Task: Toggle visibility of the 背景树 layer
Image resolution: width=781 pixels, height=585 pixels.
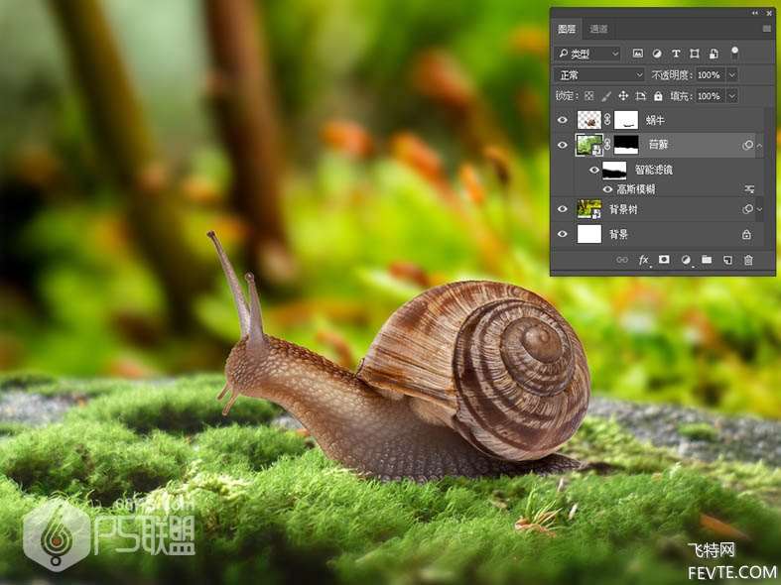Action: coord(563,209)
